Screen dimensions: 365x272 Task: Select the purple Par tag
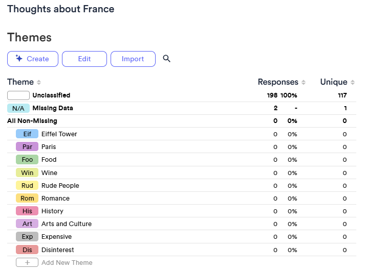[27, 146]
